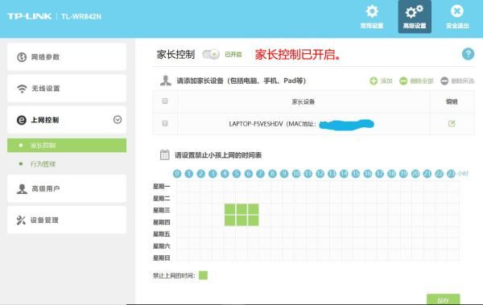
Task: Click the parent device person icon
Action: point(165,80)
